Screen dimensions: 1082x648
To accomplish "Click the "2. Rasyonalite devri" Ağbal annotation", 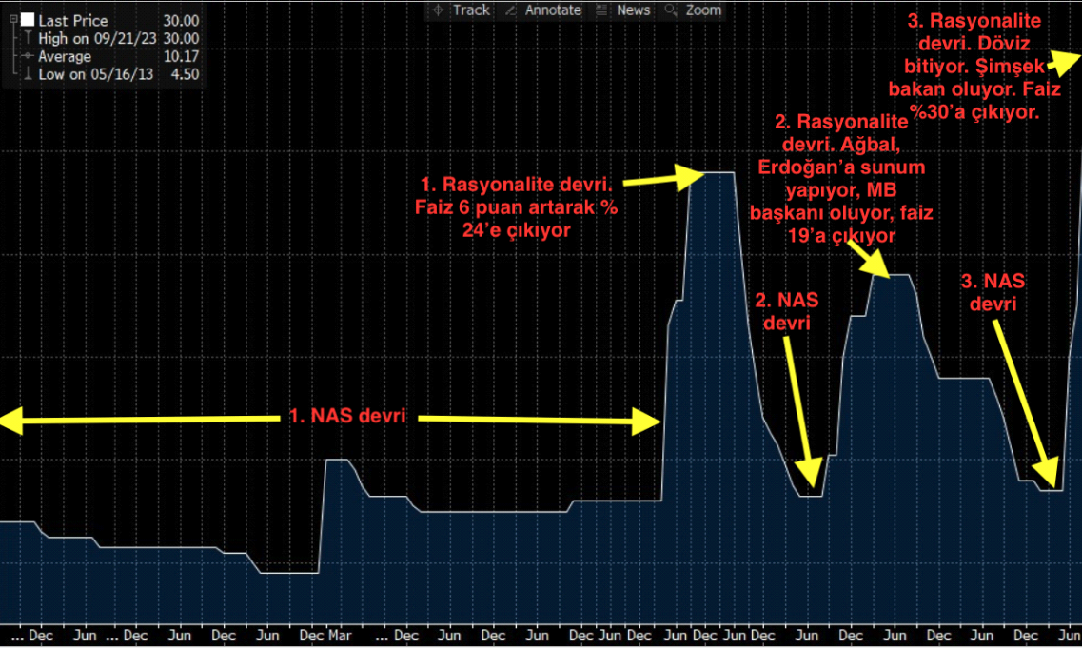I will pos(841,178).
